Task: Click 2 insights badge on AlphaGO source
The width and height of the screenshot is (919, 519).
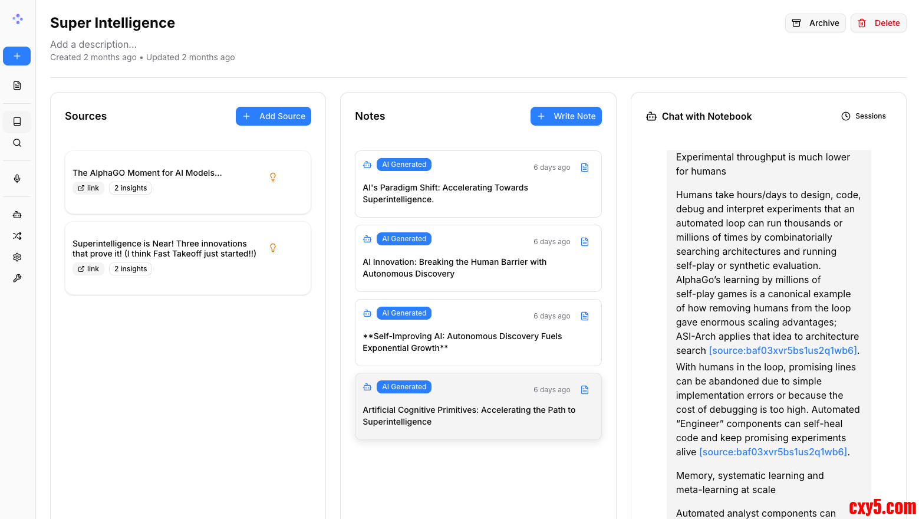Action: (x=130, y=188)
